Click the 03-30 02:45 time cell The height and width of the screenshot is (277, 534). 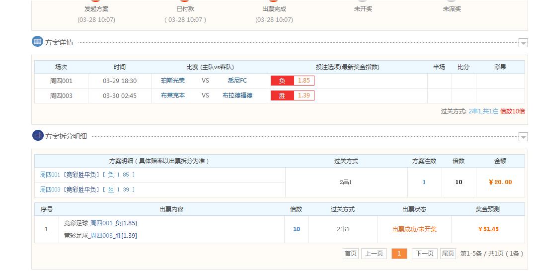[120, 96]
